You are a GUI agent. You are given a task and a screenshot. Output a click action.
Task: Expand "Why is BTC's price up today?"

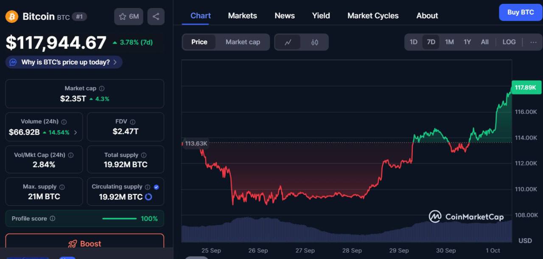[x=64, y=62]
